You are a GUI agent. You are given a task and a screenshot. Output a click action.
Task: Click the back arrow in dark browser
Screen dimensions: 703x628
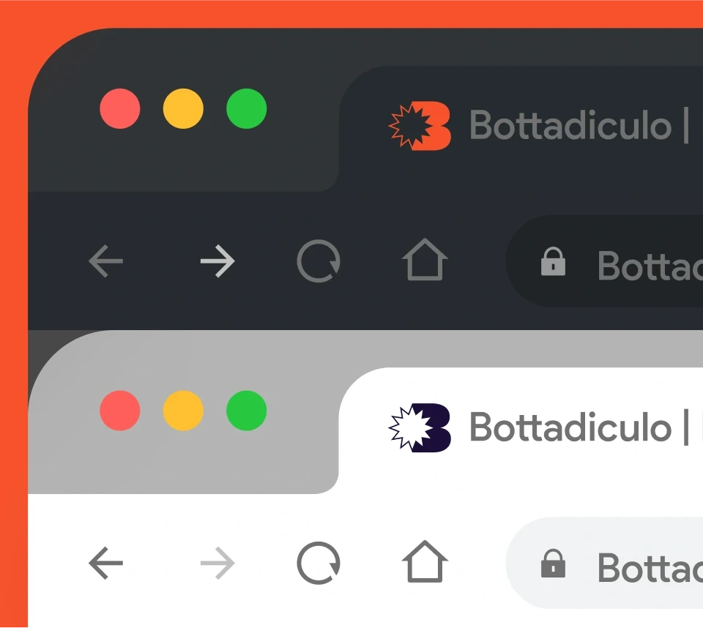tap(105, 261)
